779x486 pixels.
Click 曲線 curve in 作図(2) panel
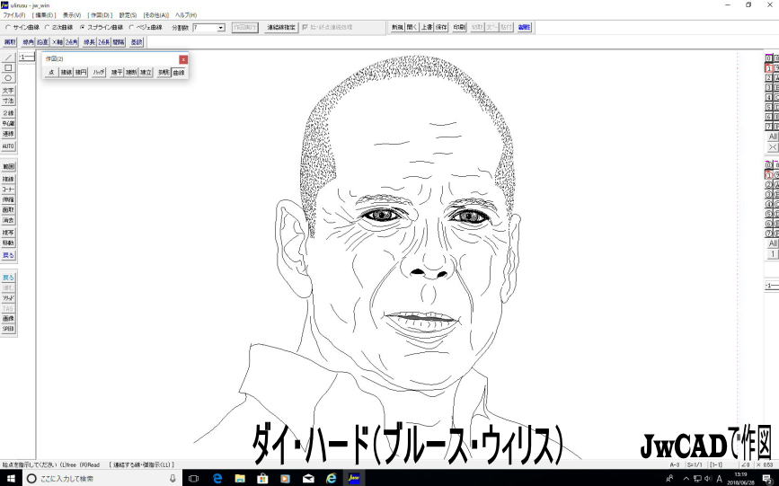point(179,73)
